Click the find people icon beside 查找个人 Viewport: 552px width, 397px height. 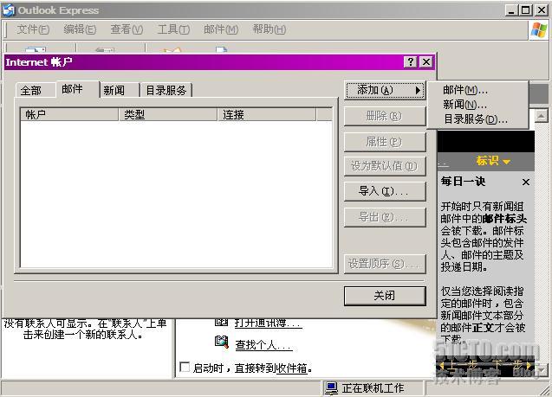coord(221,343)
